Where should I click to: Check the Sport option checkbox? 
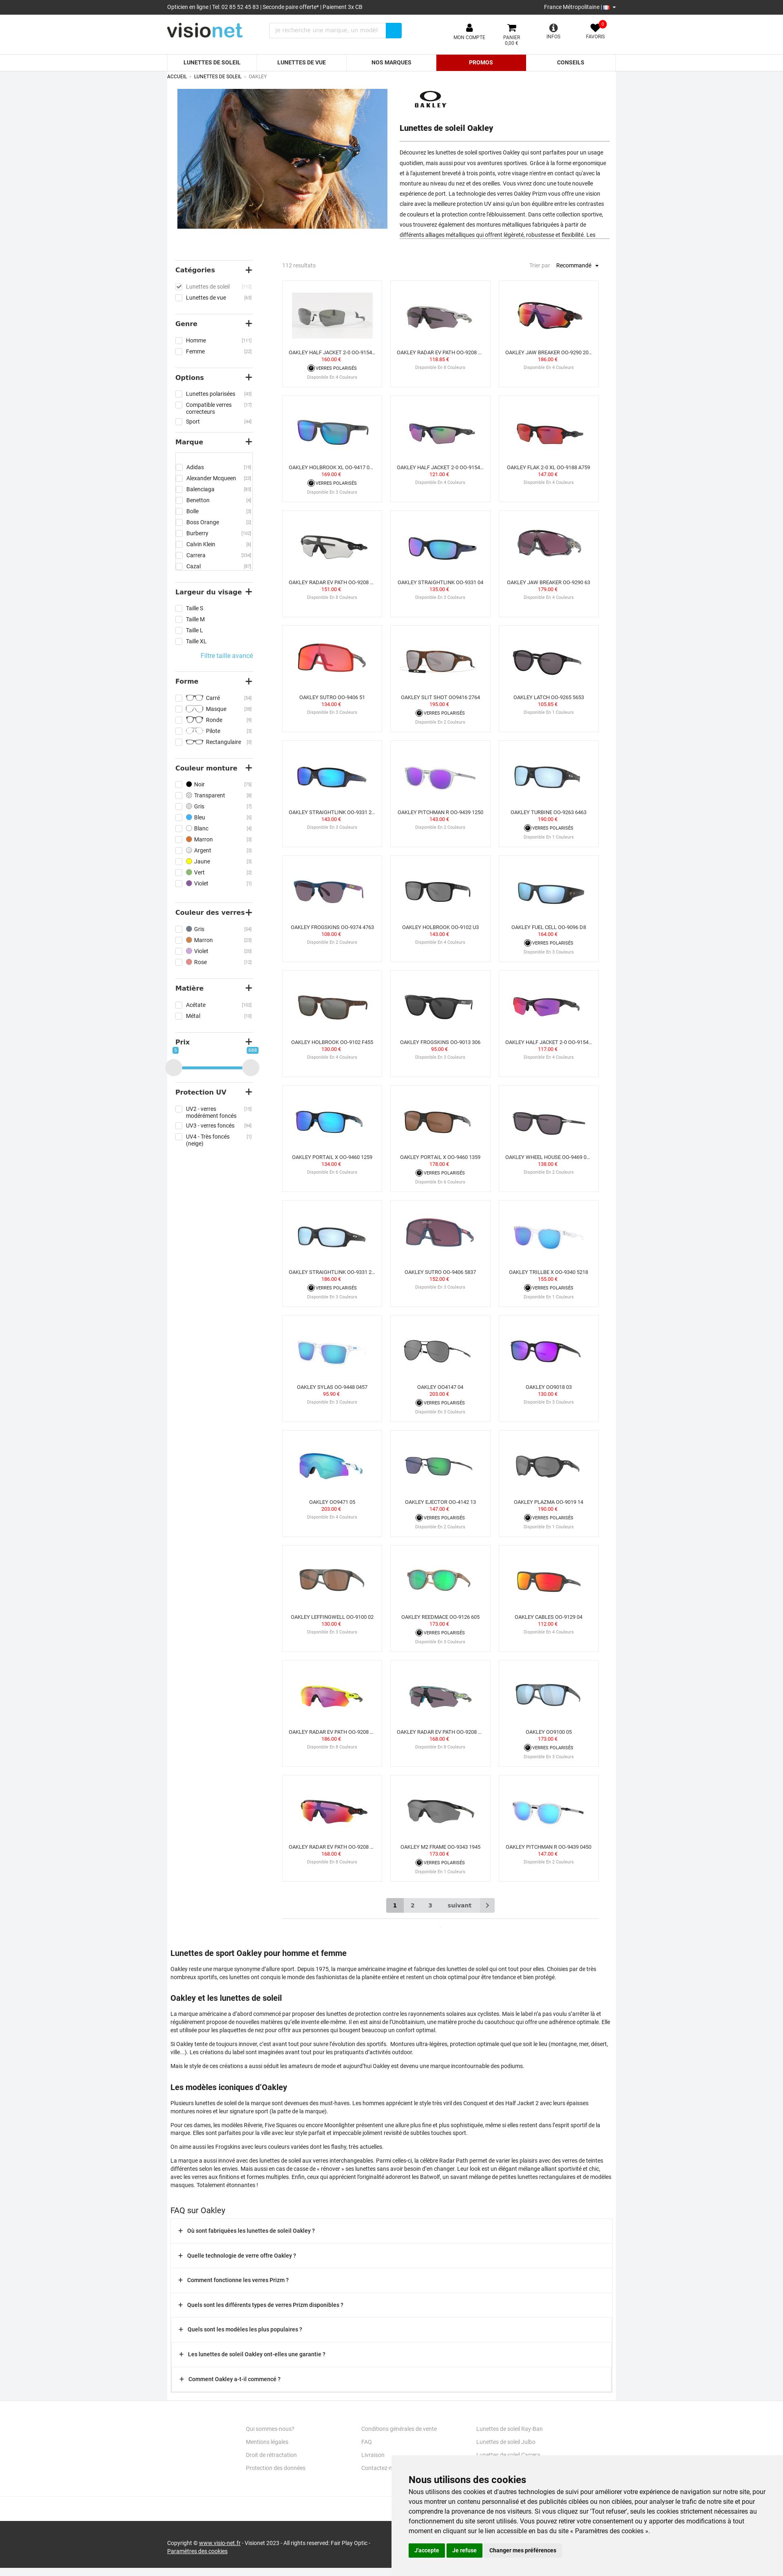tap(179, 422)
